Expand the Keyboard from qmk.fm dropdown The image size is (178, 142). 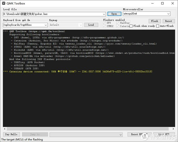pos(46,25)
